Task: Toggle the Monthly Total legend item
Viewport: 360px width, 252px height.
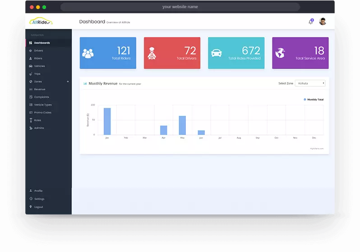Action: (314, 99)
